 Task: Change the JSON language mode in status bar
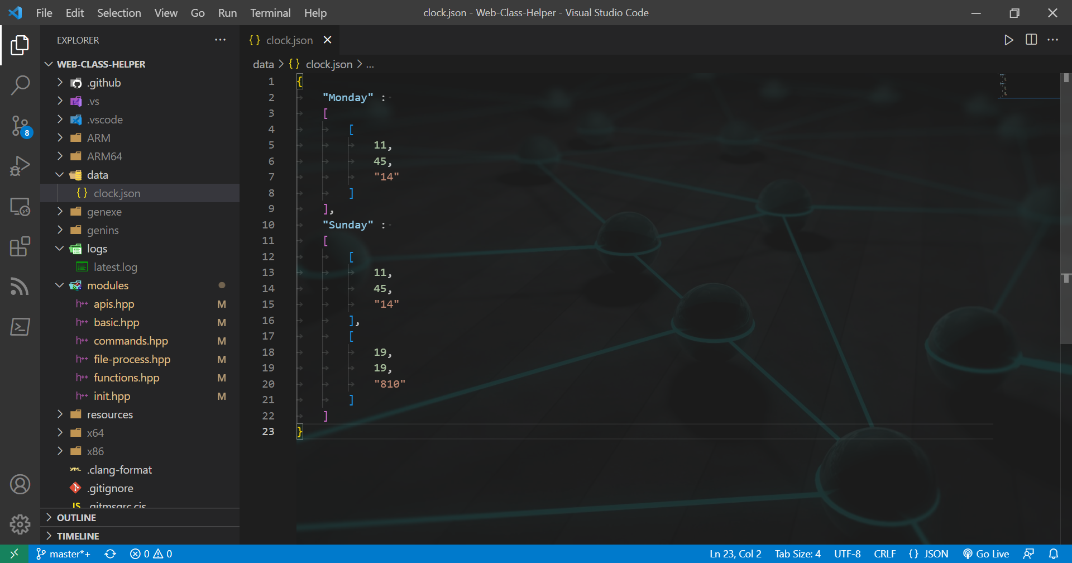[x=929, y=554]
